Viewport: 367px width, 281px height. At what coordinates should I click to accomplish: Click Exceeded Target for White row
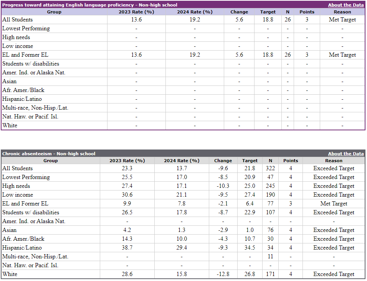pyautogui.click(x=334, y=274)
